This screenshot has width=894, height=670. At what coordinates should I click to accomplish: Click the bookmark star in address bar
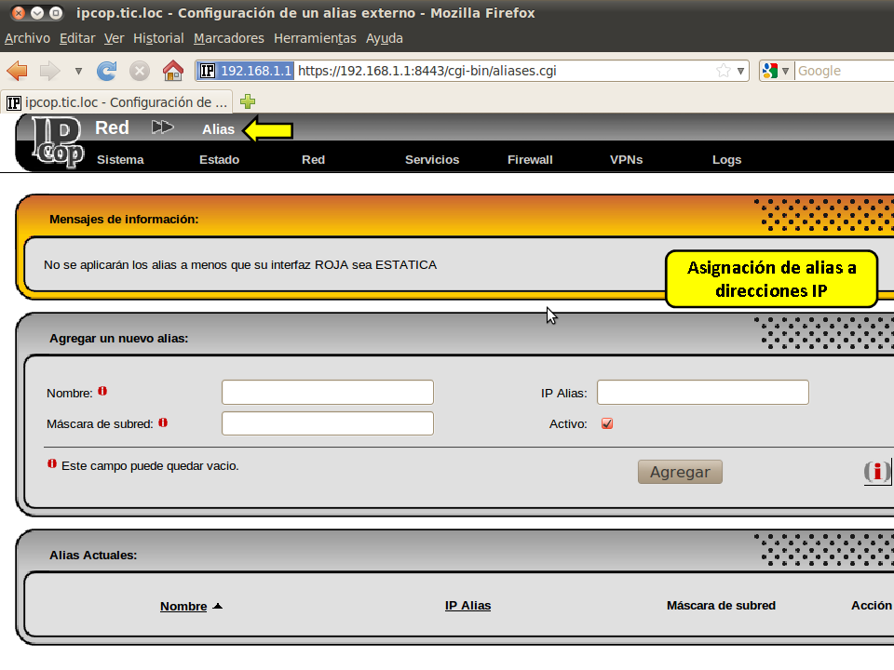tap(724, 71)
